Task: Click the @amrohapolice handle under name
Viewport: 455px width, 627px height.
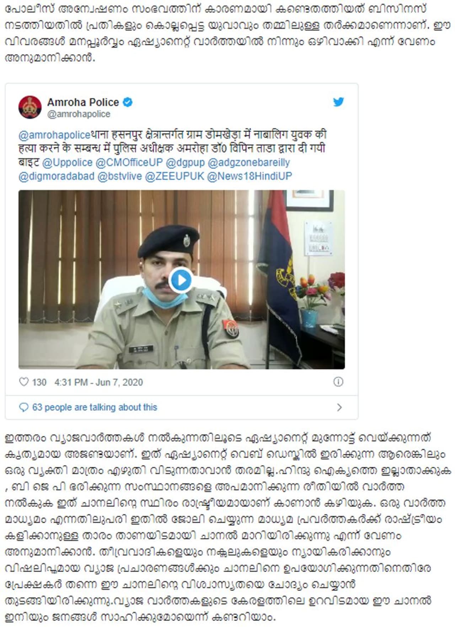Action: click(x=79, y=114)
